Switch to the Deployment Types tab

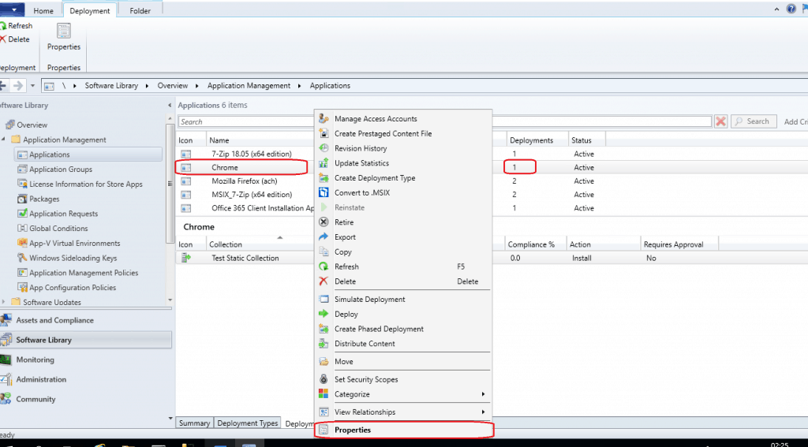pyautogui.click(x=247, y=423)
